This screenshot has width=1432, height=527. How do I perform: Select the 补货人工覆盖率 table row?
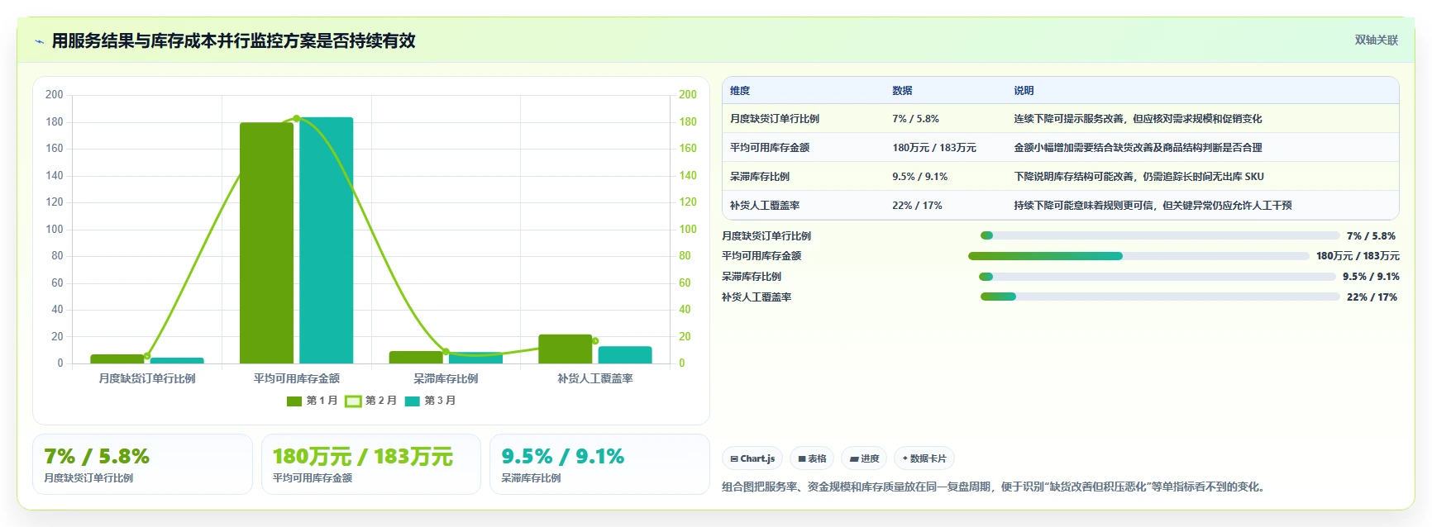[x=1061, y=206]
